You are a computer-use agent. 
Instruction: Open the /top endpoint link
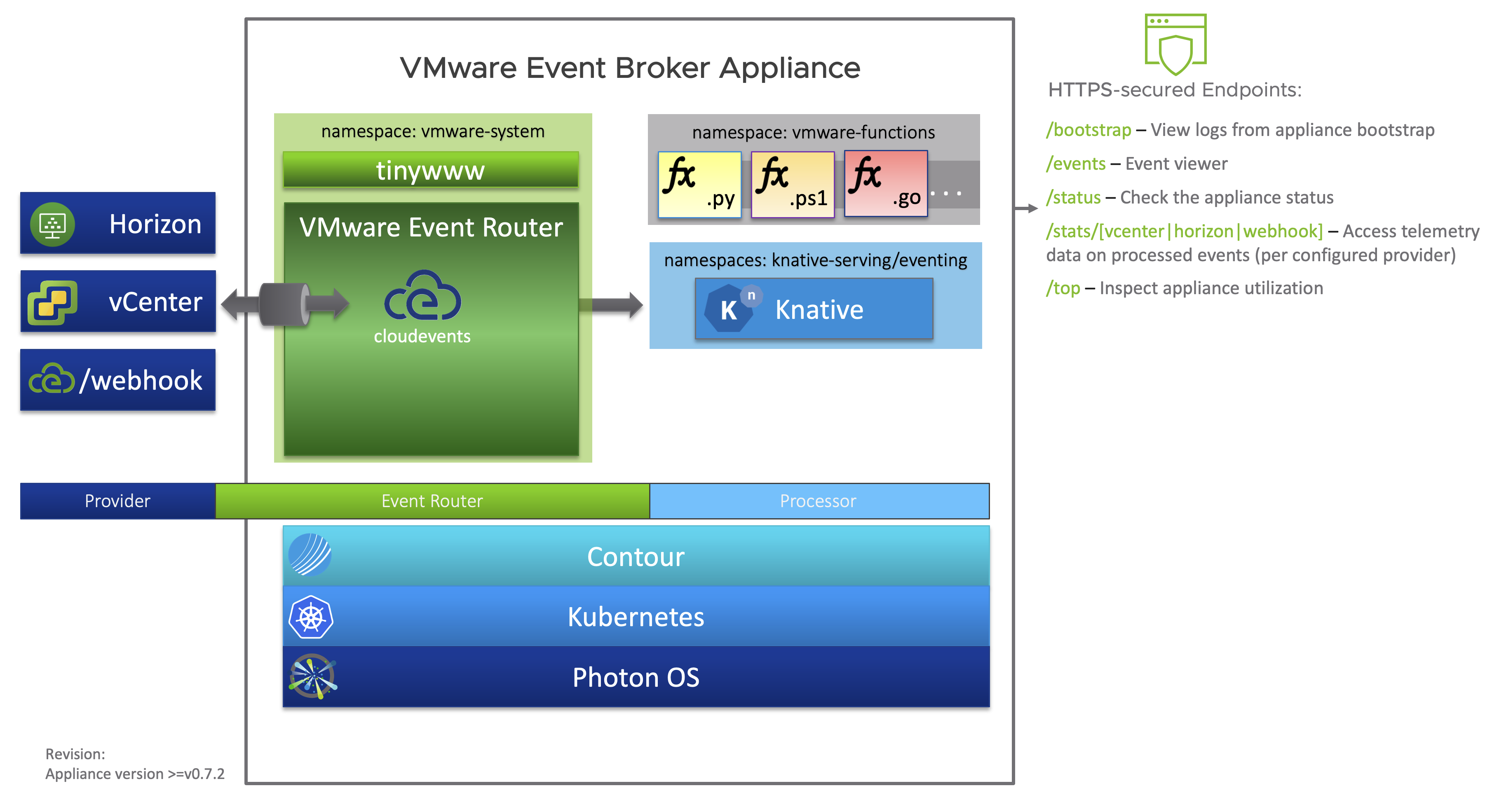pos(1063,288)
